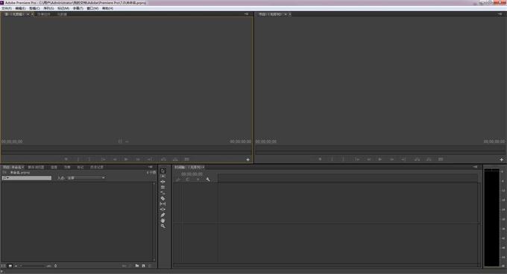Screen dimensions: 507x274
Task: Select the Rolling Edit tool
Action: 163,187
